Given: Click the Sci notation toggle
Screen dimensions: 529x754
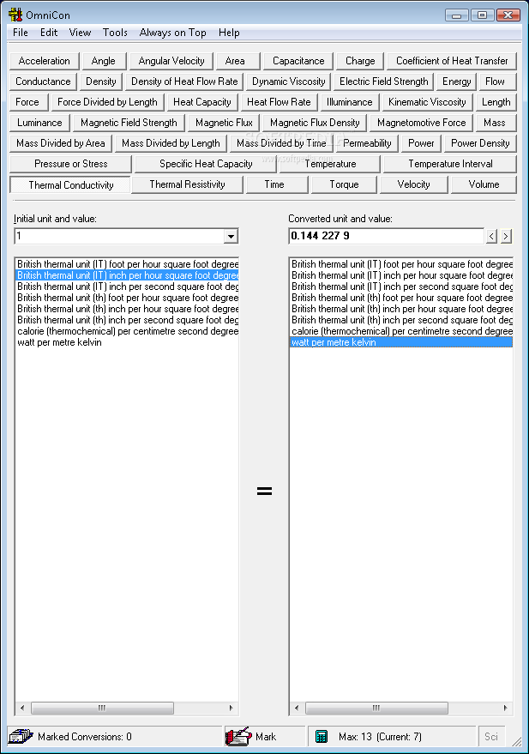Looking at the screenshot, I should [491, 736].
